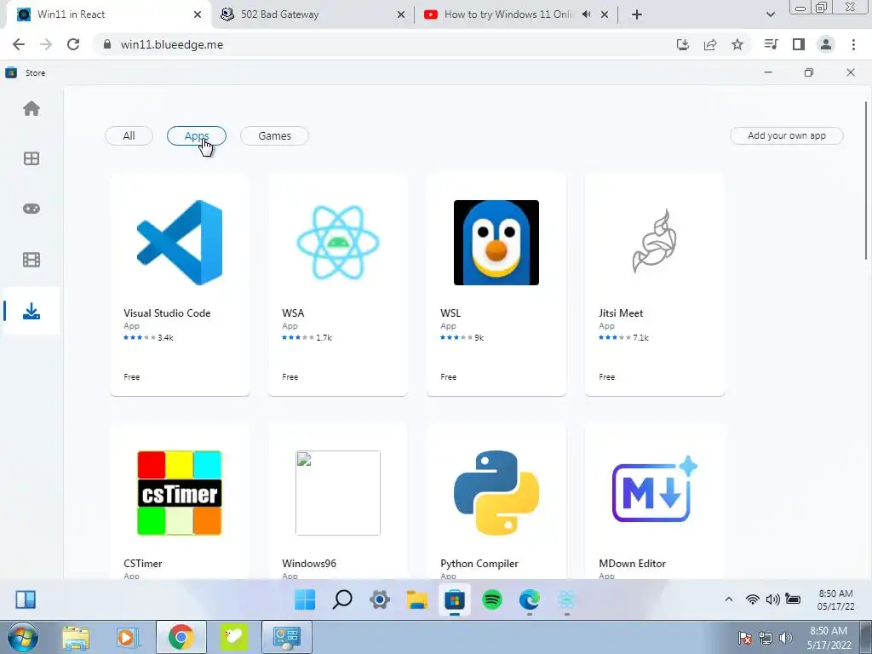Bookmark this page with star

coord(737,44)
